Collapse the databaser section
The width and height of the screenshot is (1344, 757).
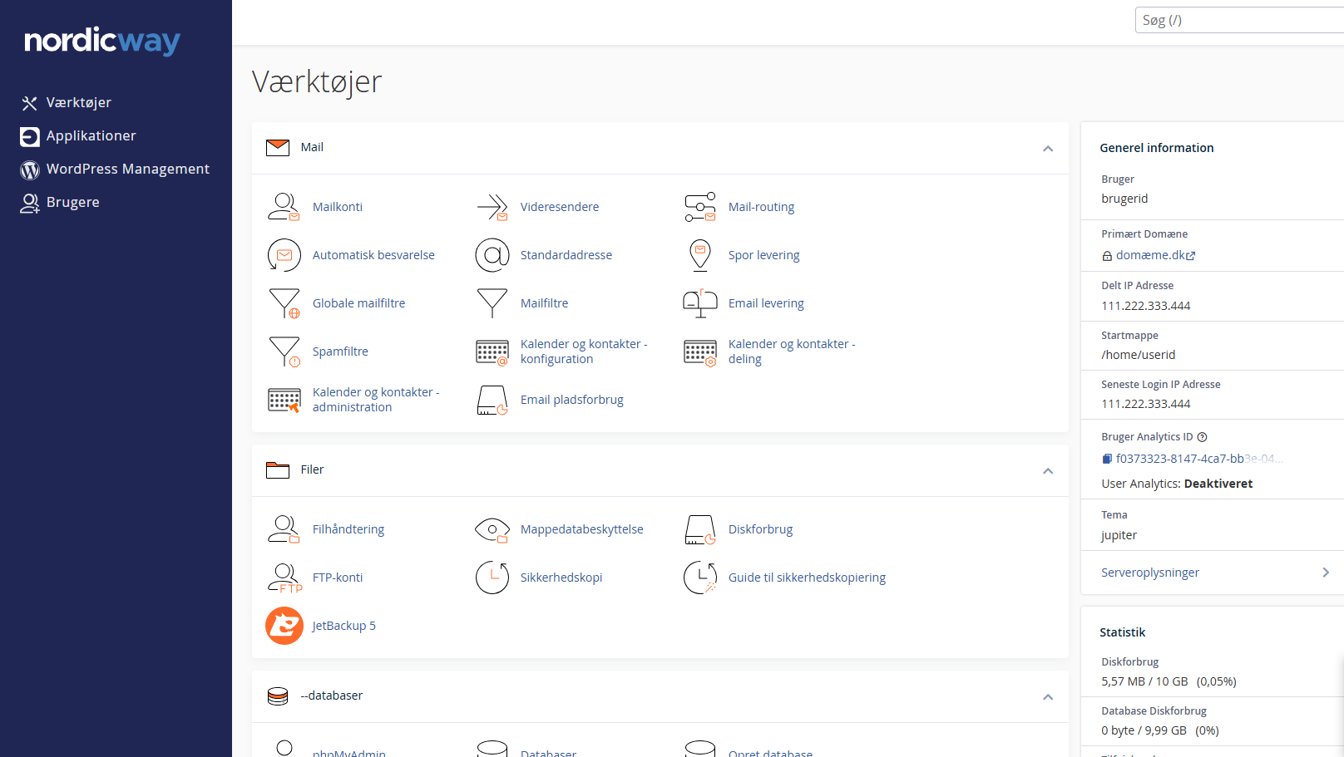1047,697
